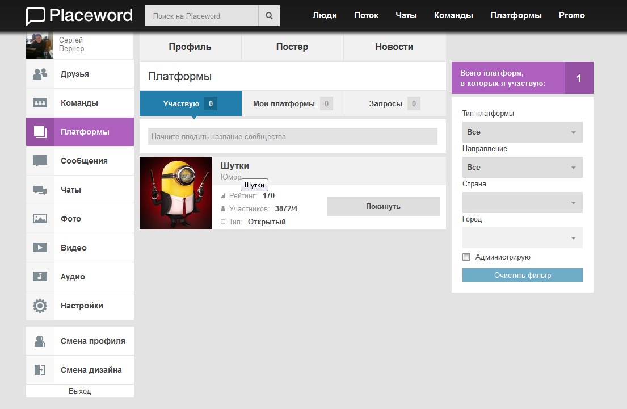Open the Шутки minion thumbnail
This screenshot has width=627, height=409.
[176, 193]
